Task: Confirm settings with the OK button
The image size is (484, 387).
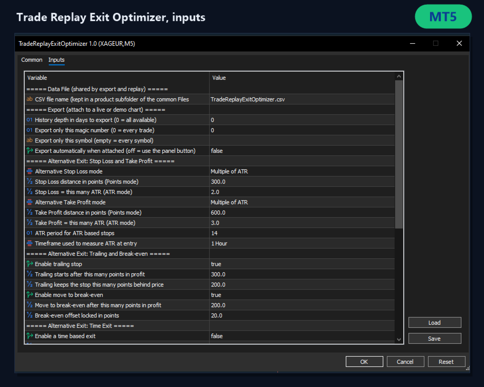Action: coord(364,362)
